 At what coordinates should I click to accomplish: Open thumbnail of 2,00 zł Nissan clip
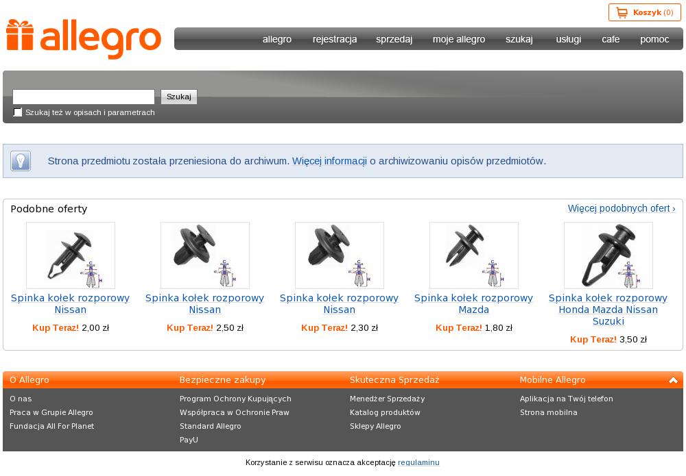pos(71,255)
